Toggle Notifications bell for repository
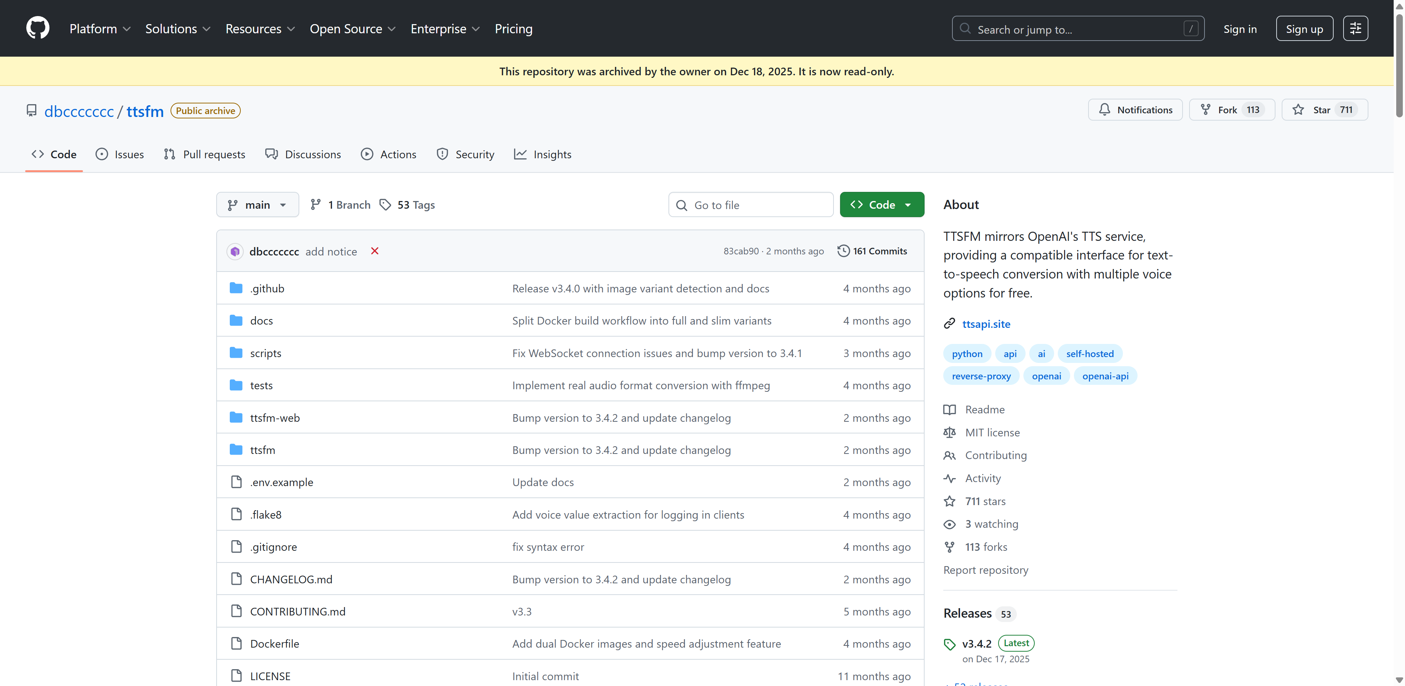The width and height of the screenshot is (1405, 686). [1135, 110]
